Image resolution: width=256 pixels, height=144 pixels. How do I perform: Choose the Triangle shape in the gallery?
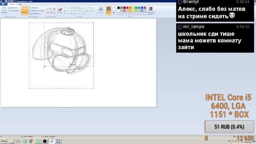[x=82, y=8]
